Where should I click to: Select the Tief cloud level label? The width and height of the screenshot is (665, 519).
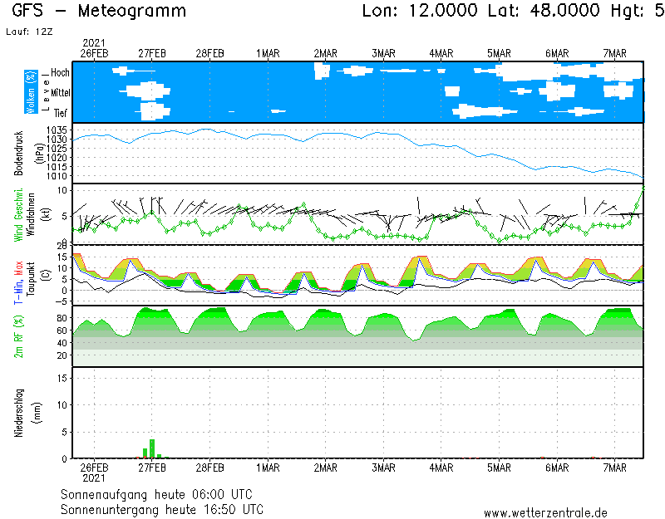pyautogui.click(x=61, y=111)
